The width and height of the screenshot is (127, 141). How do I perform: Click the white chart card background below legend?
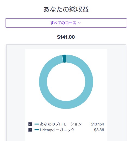(66, 137)
